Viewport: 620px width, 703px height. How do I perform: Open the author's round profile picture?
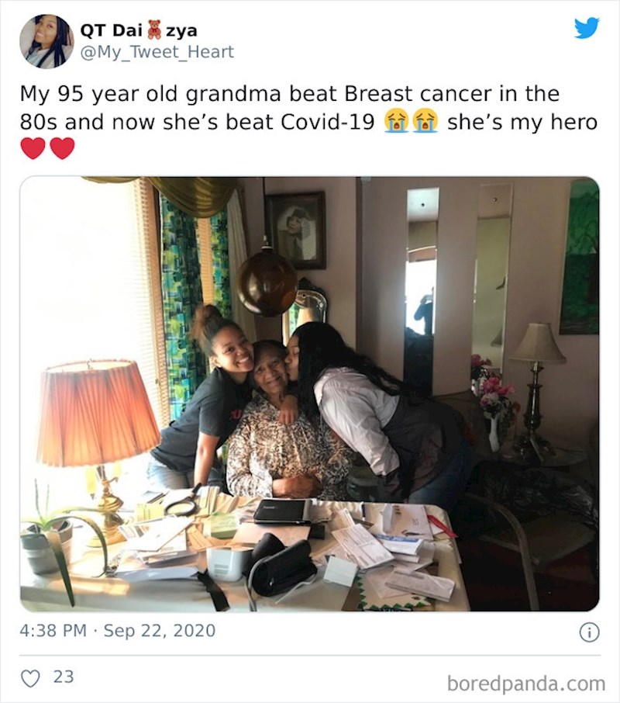(x=46, y=41)
